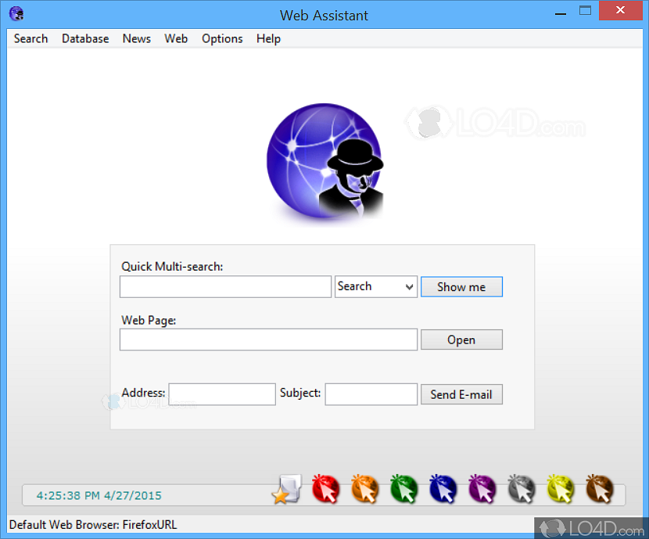Open the Options menu
649x539 pixels.
(x=222, y=38)
